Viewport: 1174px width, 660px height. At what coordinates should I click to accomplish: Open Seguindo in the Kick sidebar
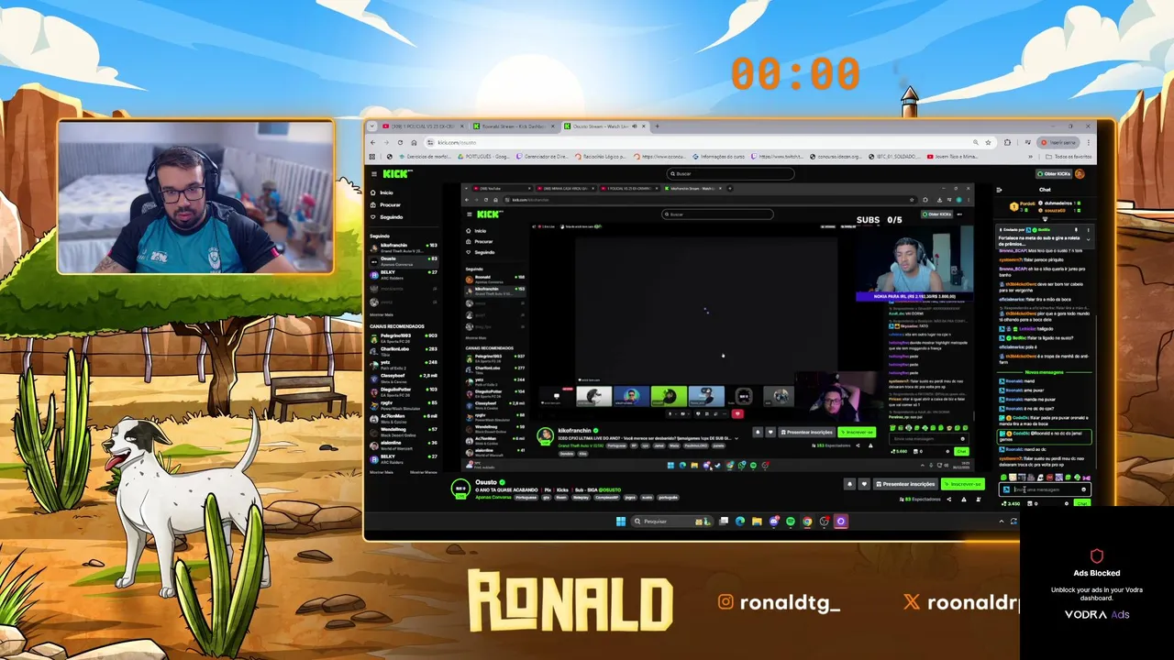391,217
